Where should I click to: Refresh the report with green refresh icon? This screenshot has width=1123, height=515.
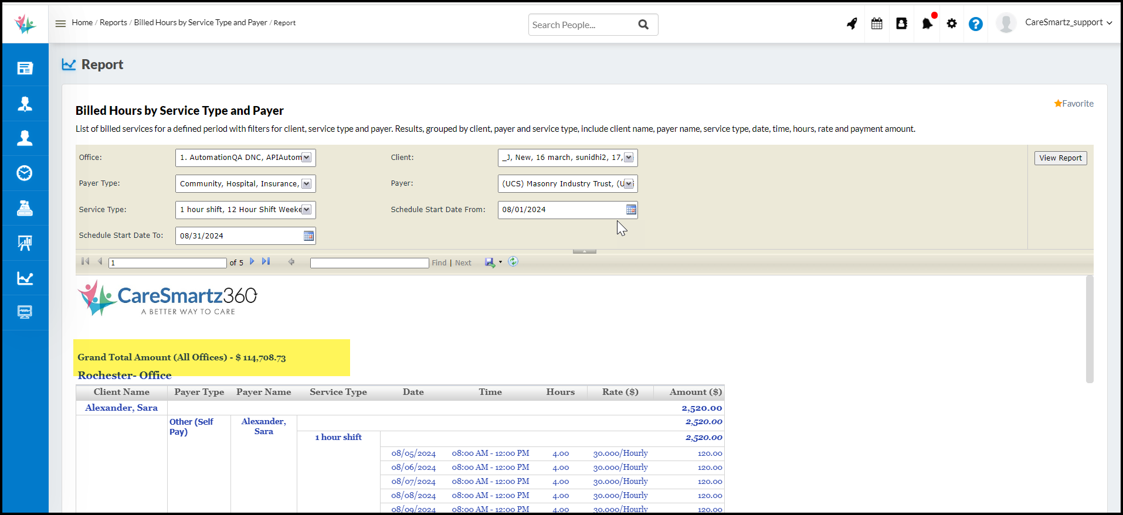[513, 262]
